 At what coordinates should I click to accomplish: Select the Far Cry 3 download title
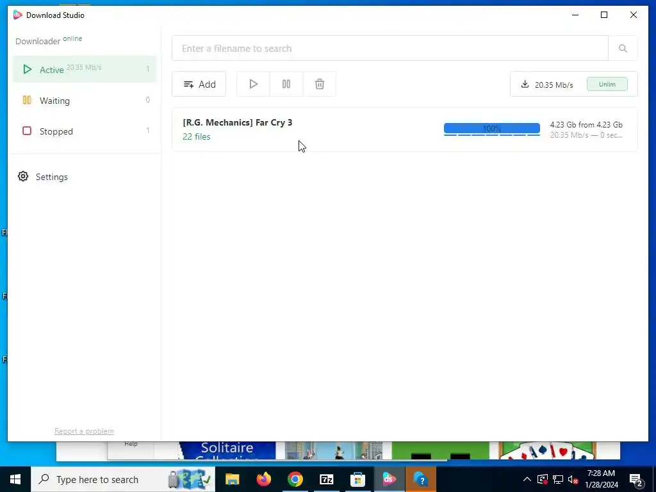(238, 122)
